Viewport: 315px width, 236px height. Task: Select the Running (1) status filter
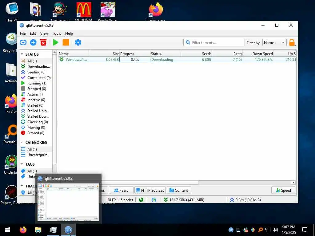36,83
